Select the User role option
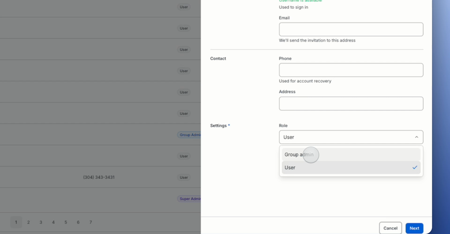The width and height of the screenshot is (450, 234). 351,168
